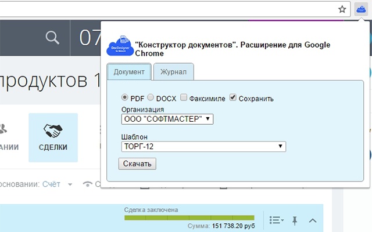Click the Сделка заключена status label
This screenshot has height=232, width=372.
pyautogui.click(x=151, y=210)
